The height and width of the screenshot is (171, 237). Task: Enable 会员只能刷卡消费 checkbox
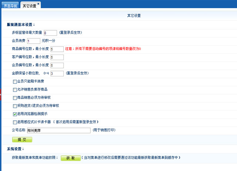pyautogui.click(x=15, y=81)
